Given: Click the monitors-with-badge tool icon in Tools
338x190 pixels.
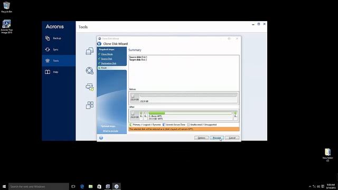Looking at the screenshot, I should click(x=90, y=87).
